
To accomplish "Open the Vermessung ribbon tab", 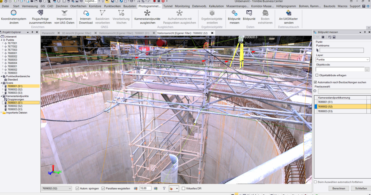I will (x=30, y=6).
